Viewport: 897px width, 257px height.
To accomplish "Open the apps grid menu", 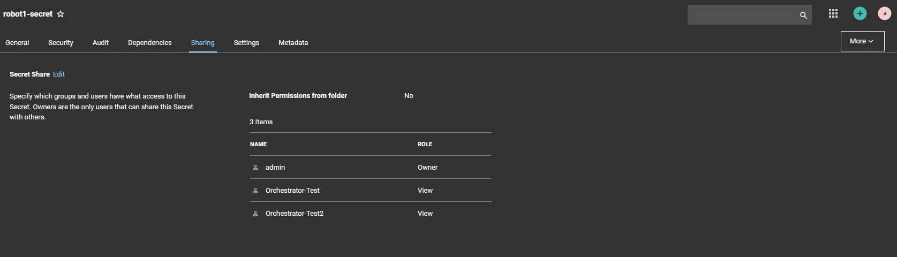I will [x=833, y=14].
